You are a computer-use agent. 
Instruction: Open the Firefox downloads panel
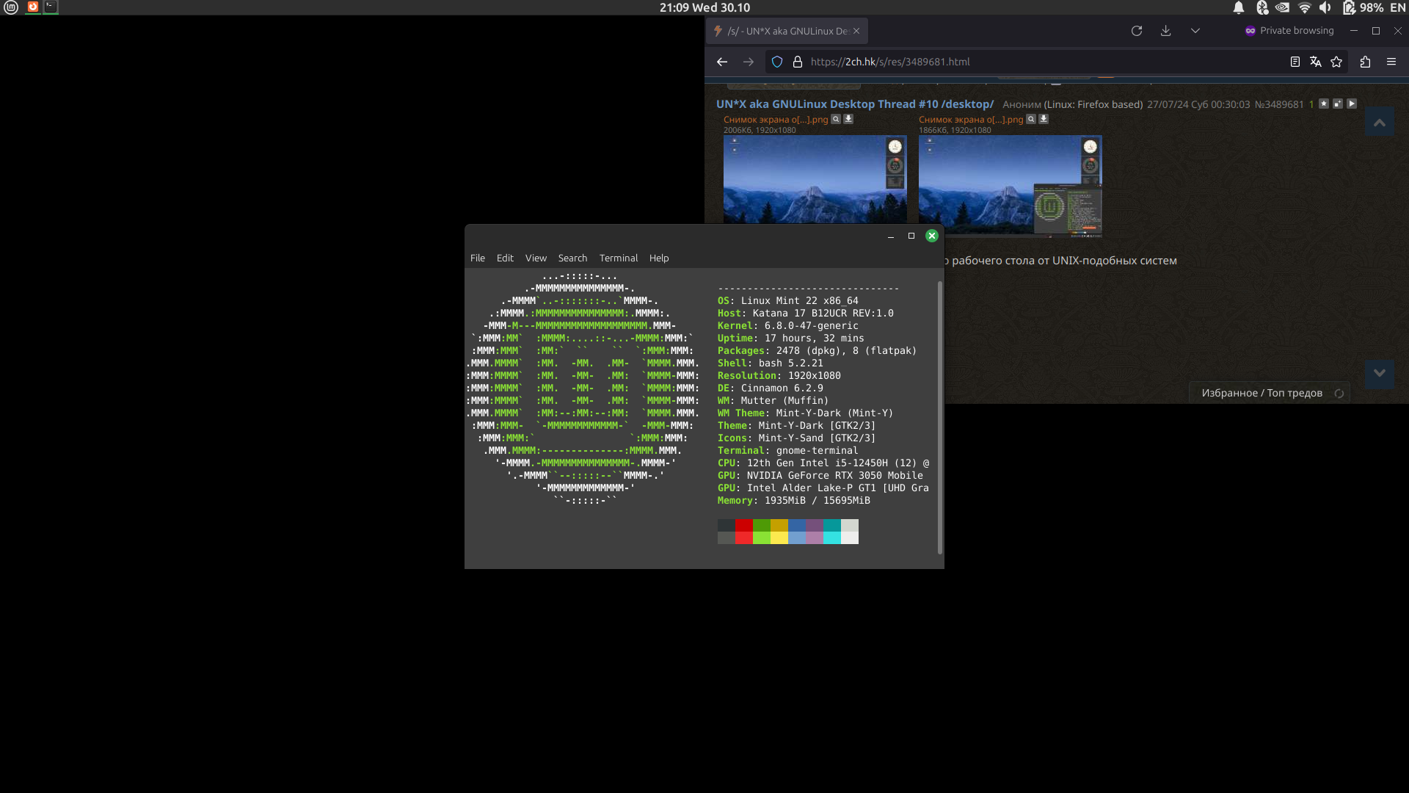pyautogui.click(x=1165, y=31)
